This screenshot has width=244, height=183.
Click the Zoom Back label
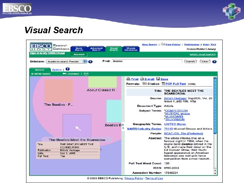pos(73,74)
